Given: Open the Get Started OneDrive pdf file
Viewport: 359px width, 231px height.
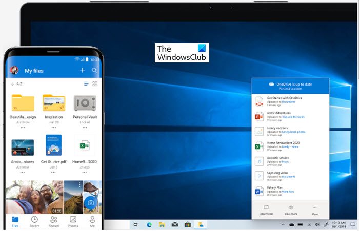Looking at the screenshot, I should coord(53,145).
